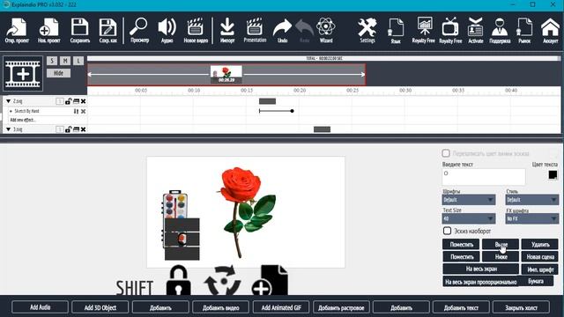The image size is (564, 317).
Task: Click Add new effect under 2.svg
Action: pyautogui.click(x=23, y=120)
